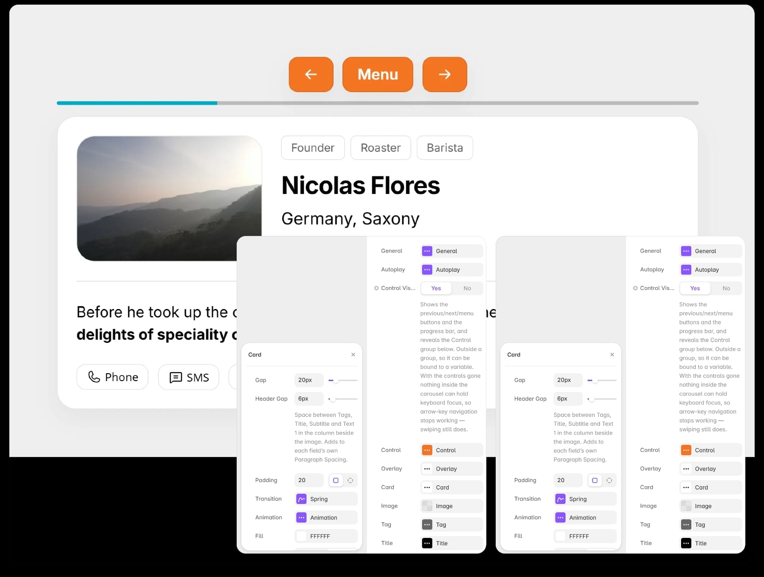Advance carousel with orange right arrow button
Viewport: 764px width, 577px height.
pyautogui.click(x=444, y=74)
